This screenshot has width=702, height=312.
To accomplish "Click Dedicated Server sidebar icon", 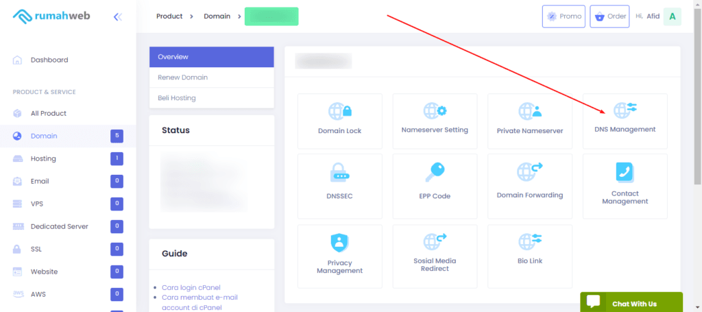I will [x=17, y=226].
